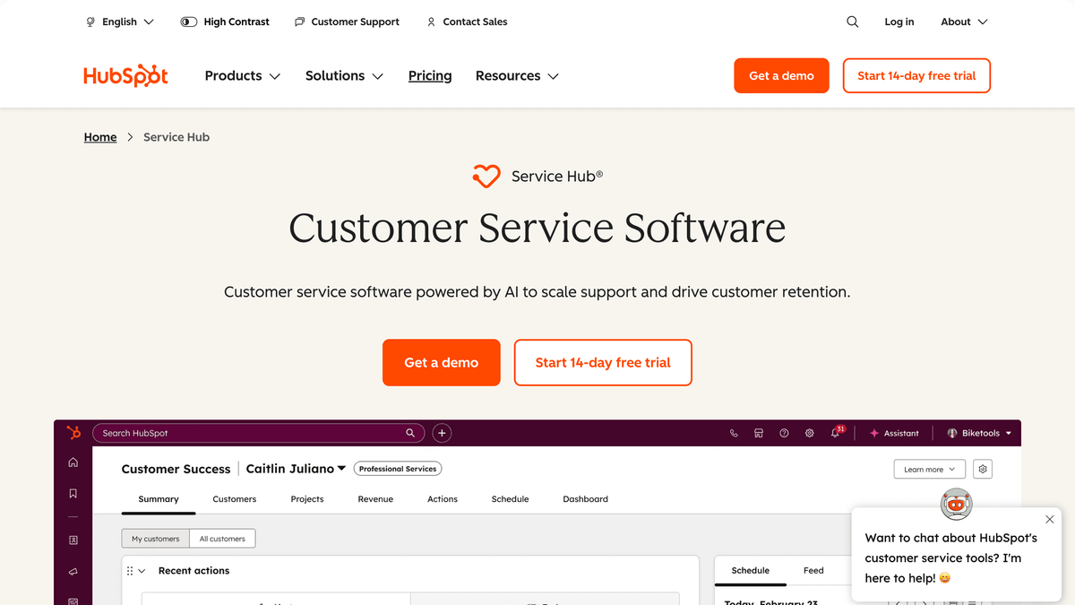Open the Assistant sparkle button
The height and width of the screenshot is (605, 1075).
pos(894,433)
